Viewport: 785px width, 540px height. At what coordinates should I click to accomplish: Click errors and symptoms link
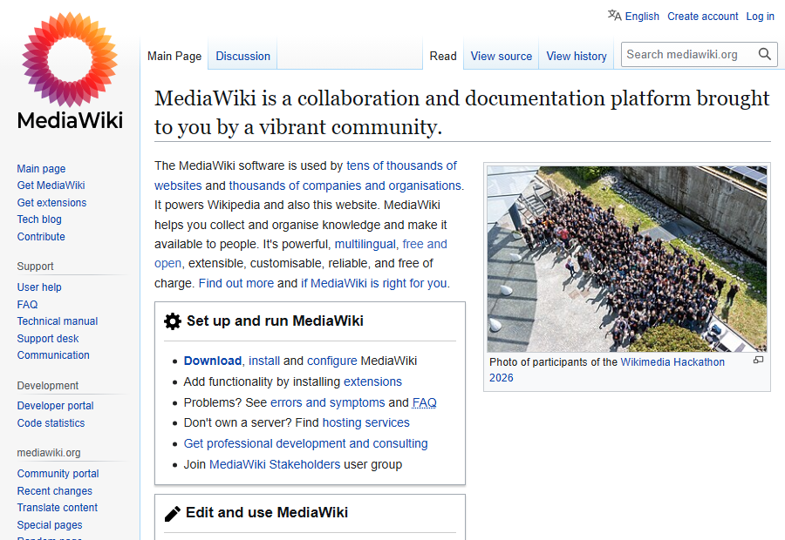(327, 402)
